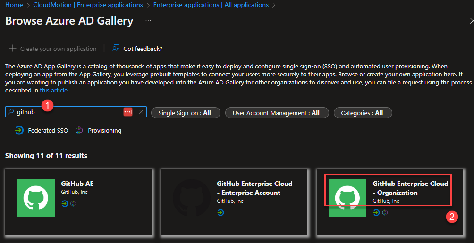
Task: Focus the gallery search box containing github
Action: coord(76,112)
